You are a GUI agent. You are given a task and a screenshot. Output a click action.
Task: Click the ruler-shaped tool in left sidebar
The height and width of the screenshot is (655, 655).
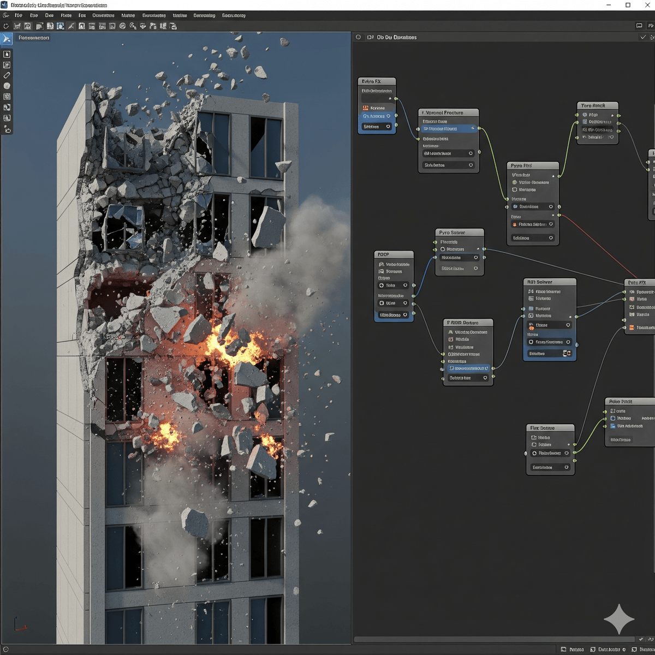pos(7,75)
